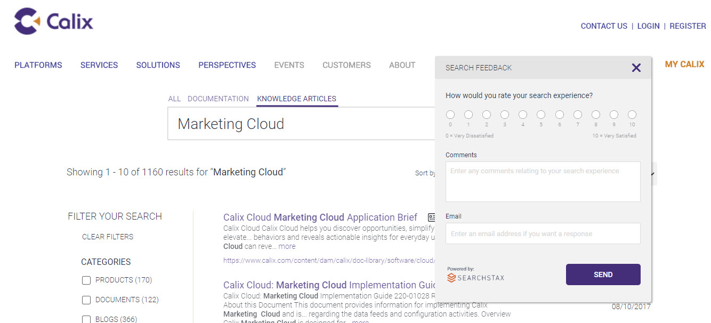
Task: Expand the result with the more link
Action: pyautogui.click(x=287, y=246)
